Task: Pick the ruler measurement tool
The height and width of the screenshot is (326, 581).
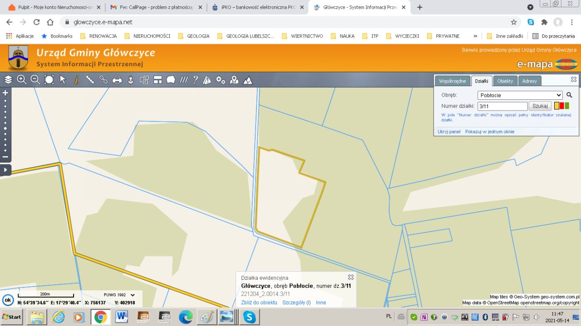Action: point(90,80)
